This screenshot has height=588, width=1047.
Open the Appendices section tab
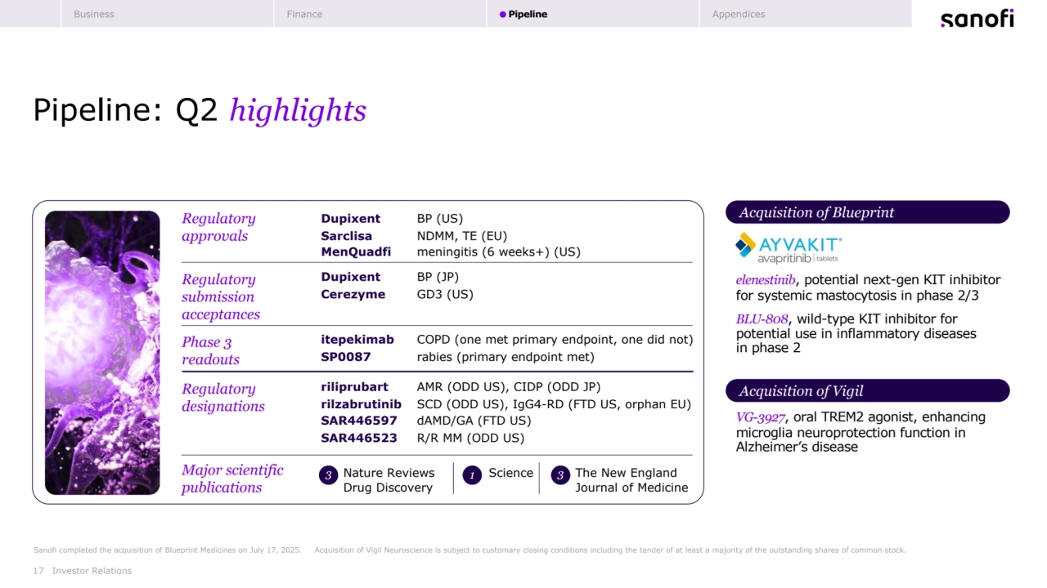point(806,14)
